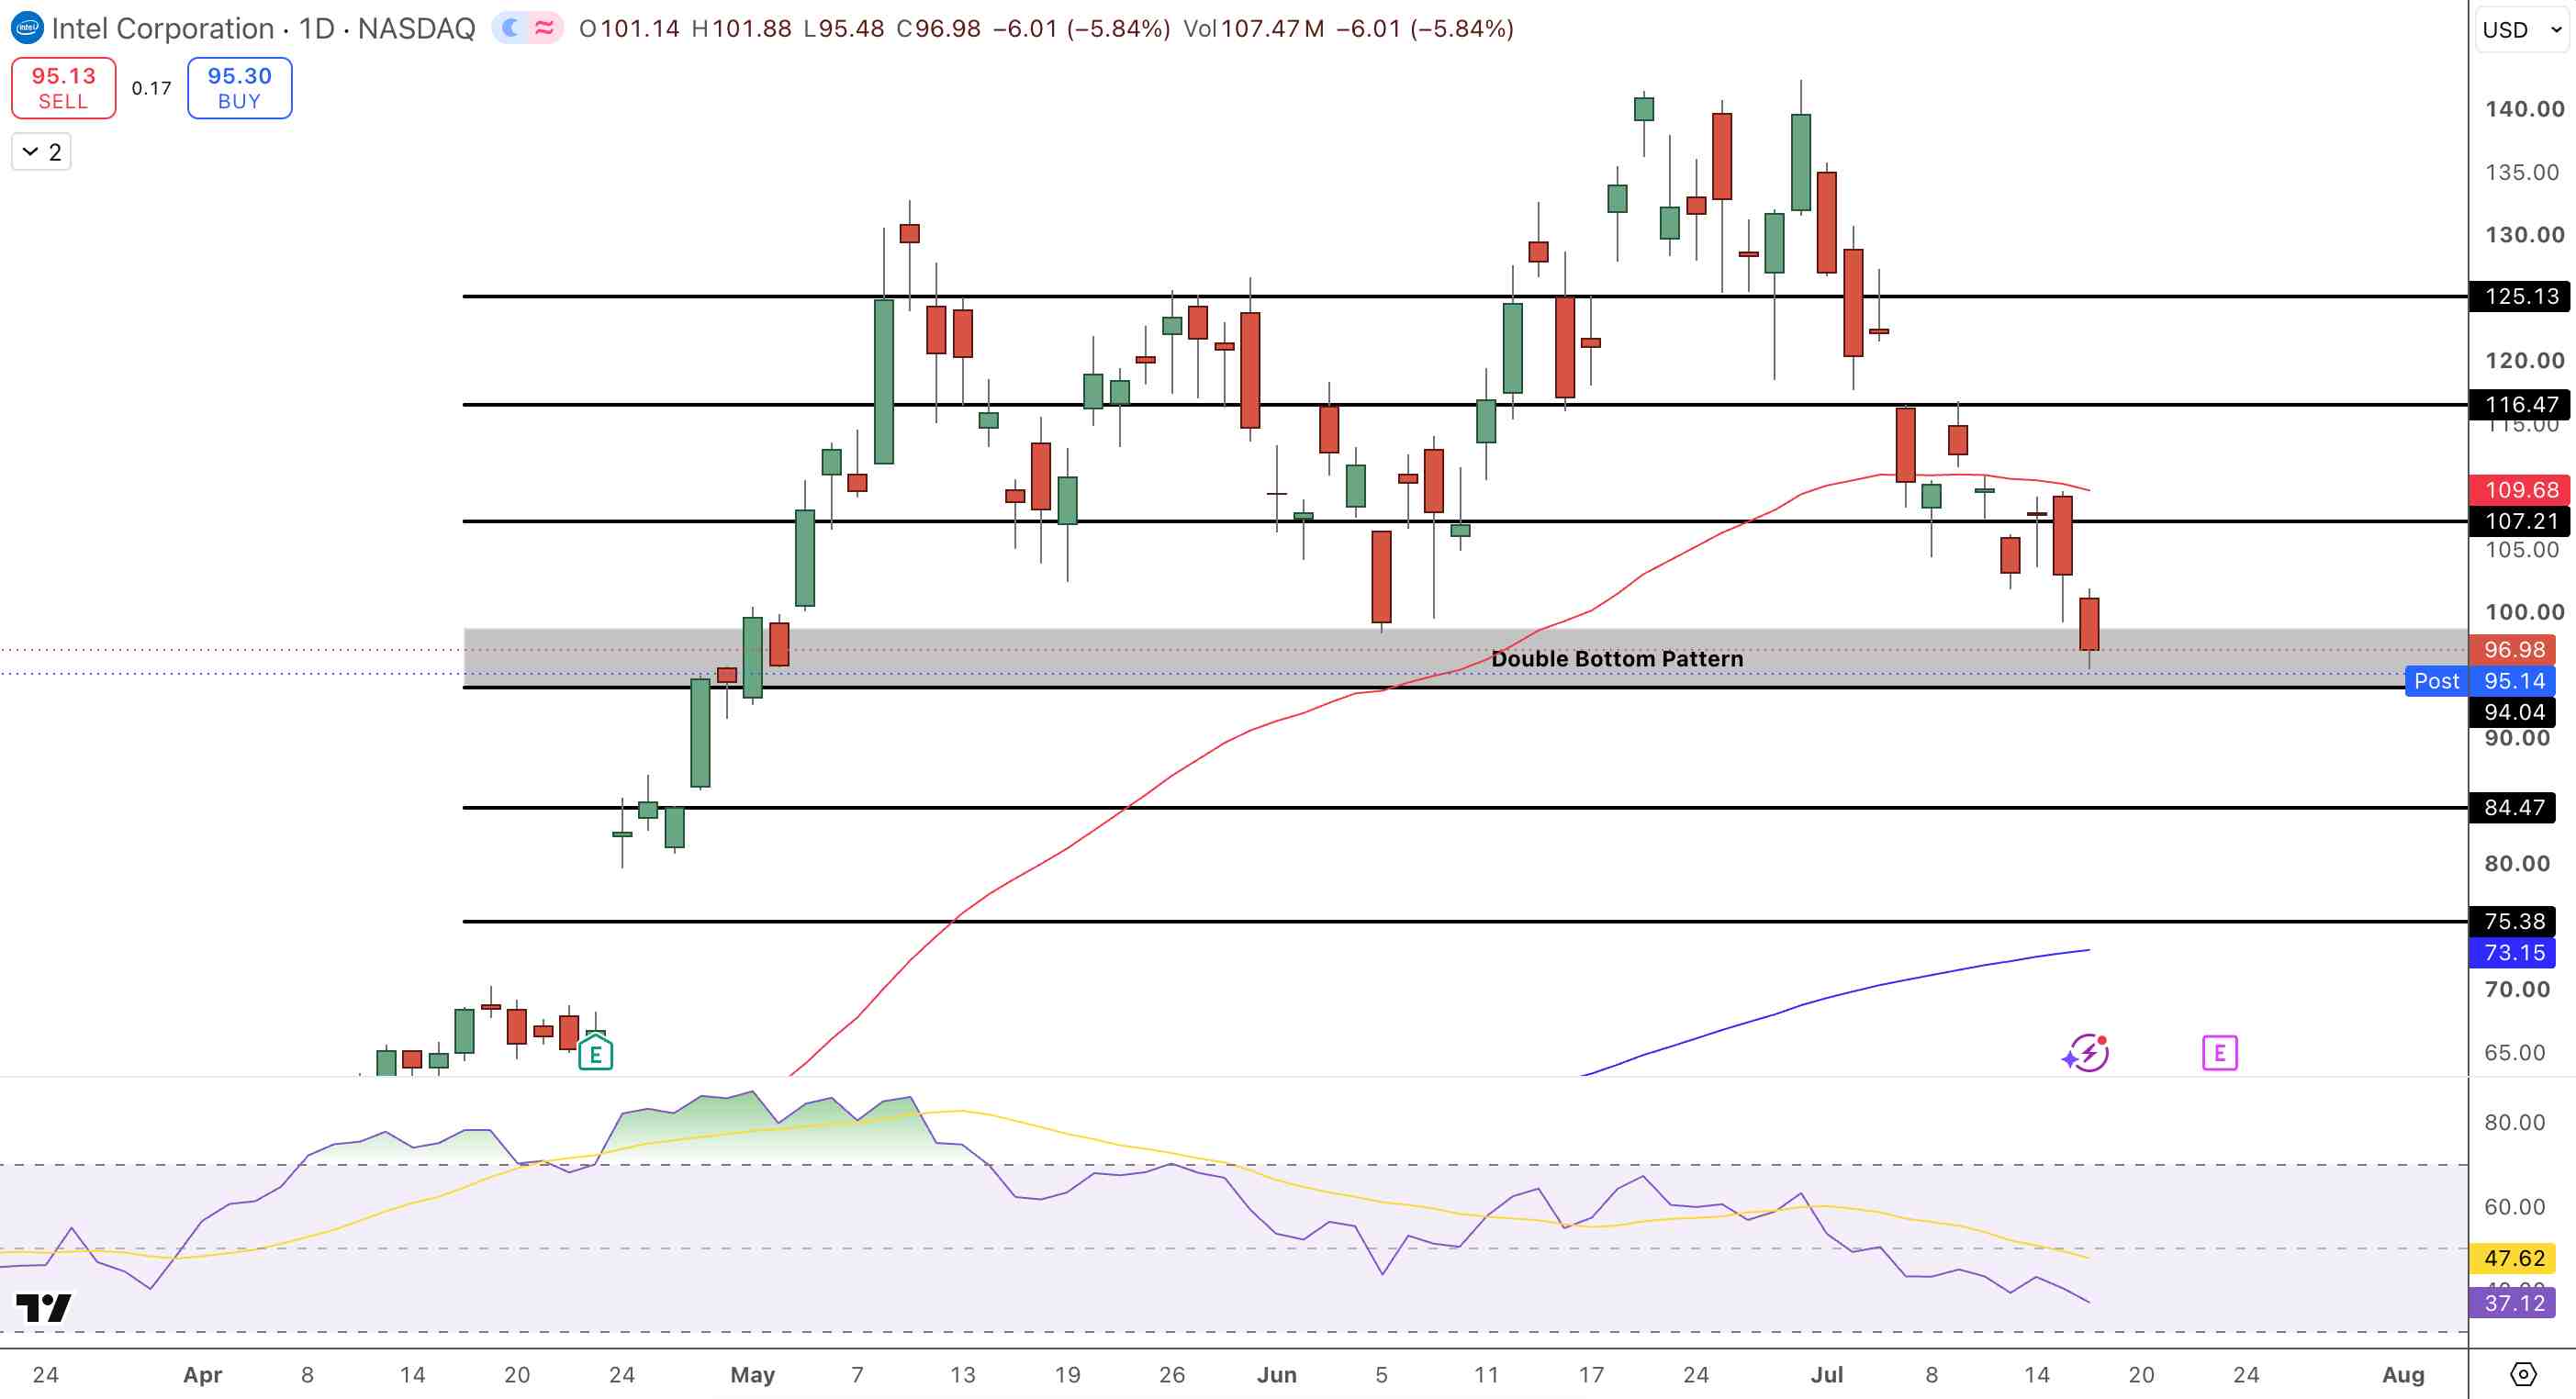Click the Post market price label 95.14

(x=2514, y=681)
